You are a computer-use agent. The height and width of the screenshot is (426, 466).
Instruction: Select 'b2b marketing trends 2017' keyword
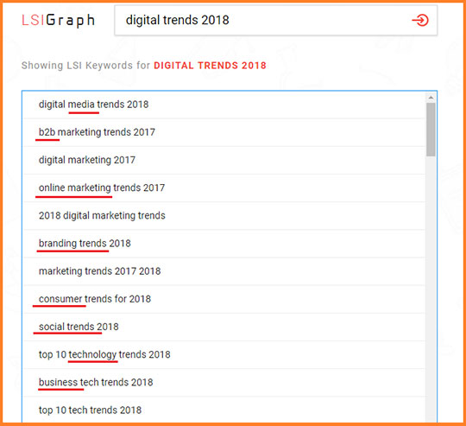pos(224,132)
